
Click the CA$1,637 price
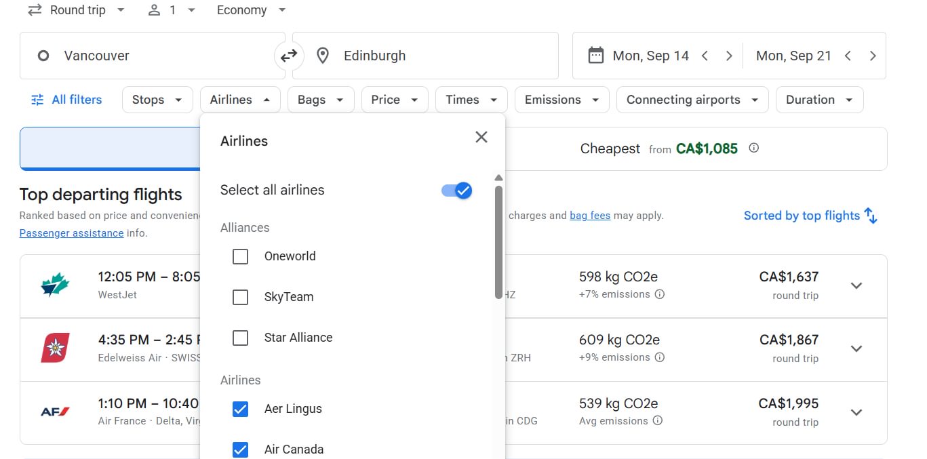(x=789, y=277)
